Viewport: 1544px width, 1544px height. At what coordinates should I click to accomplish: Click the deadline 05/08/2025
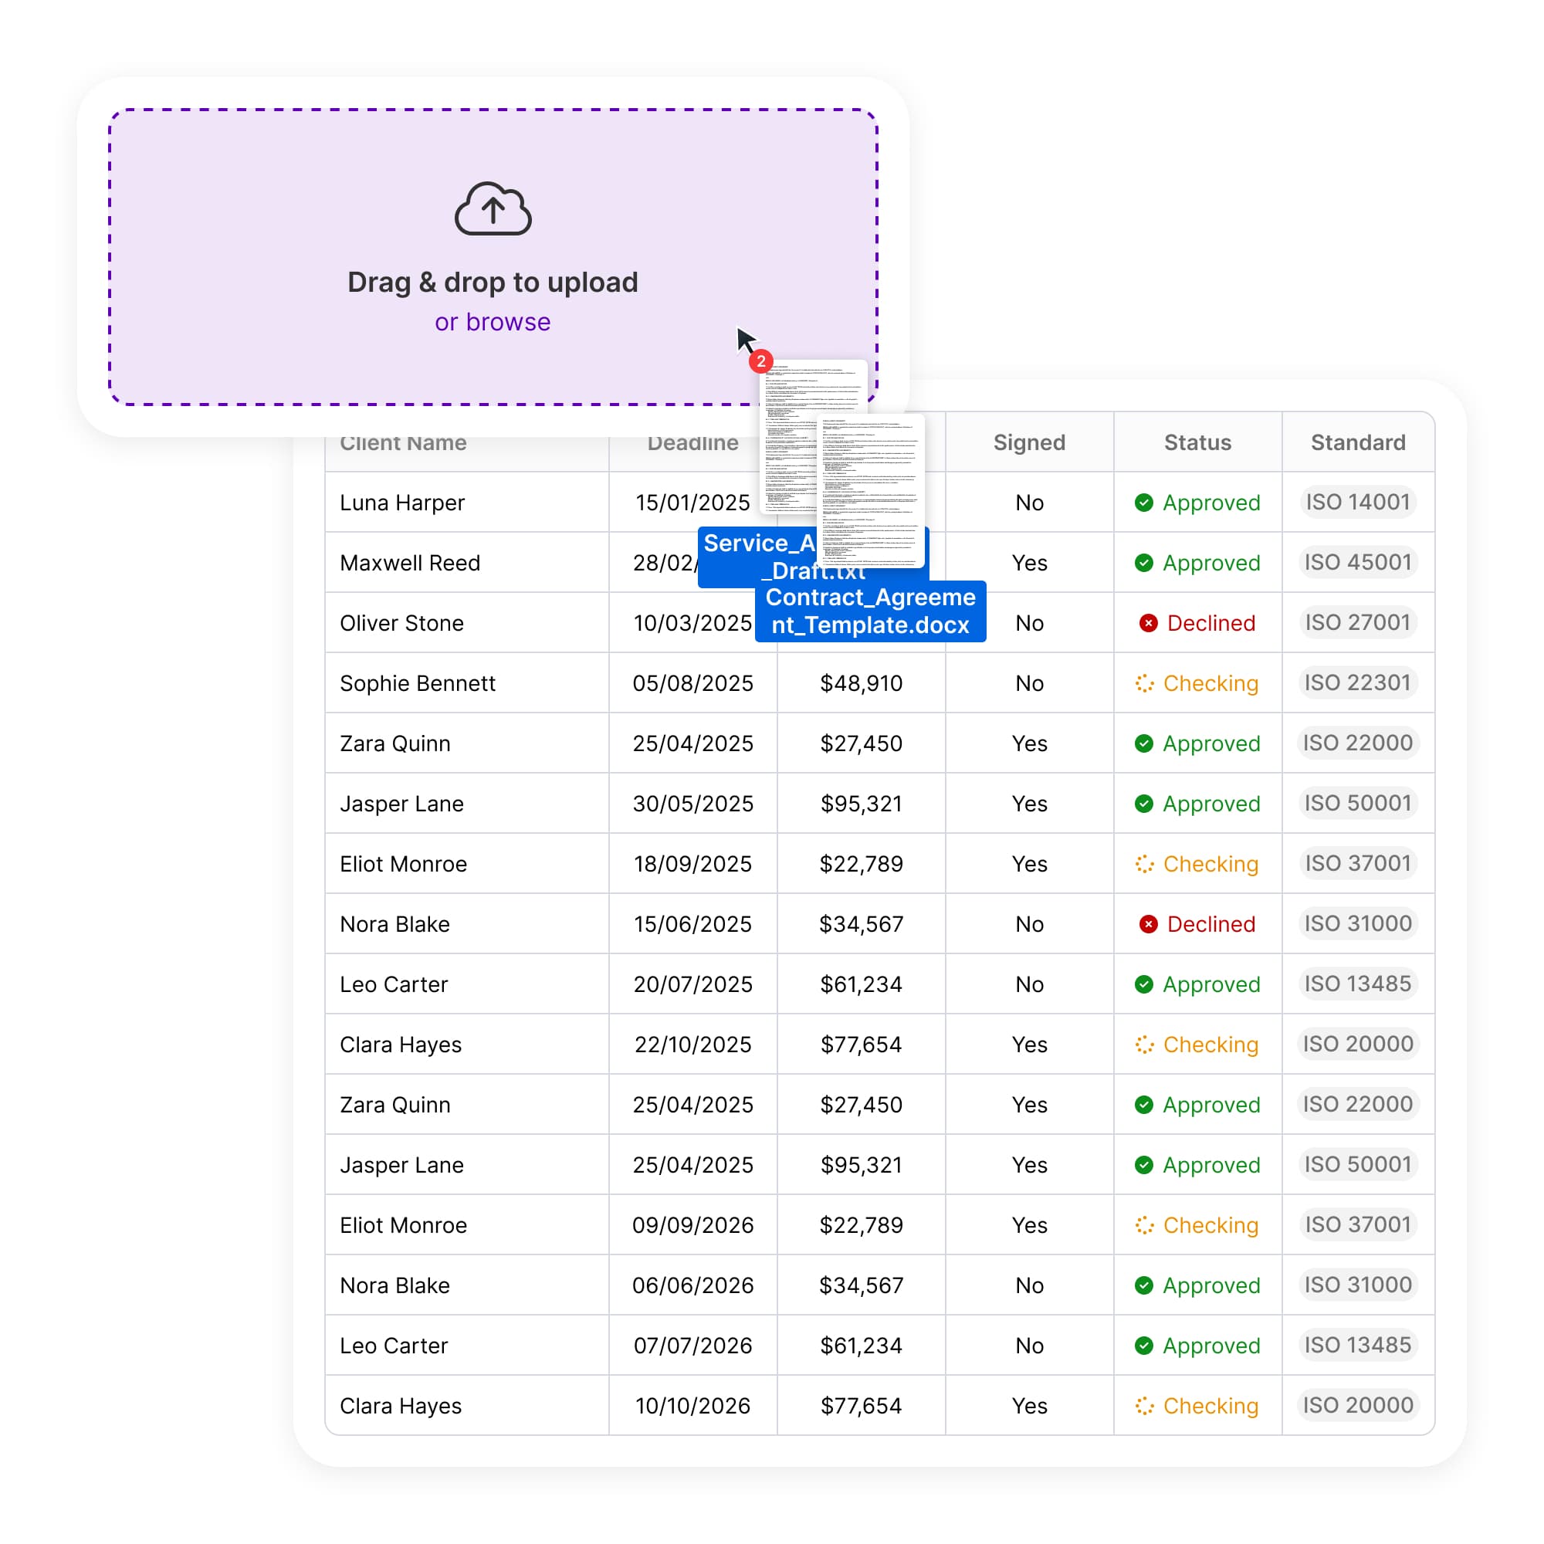coord(693,683)
